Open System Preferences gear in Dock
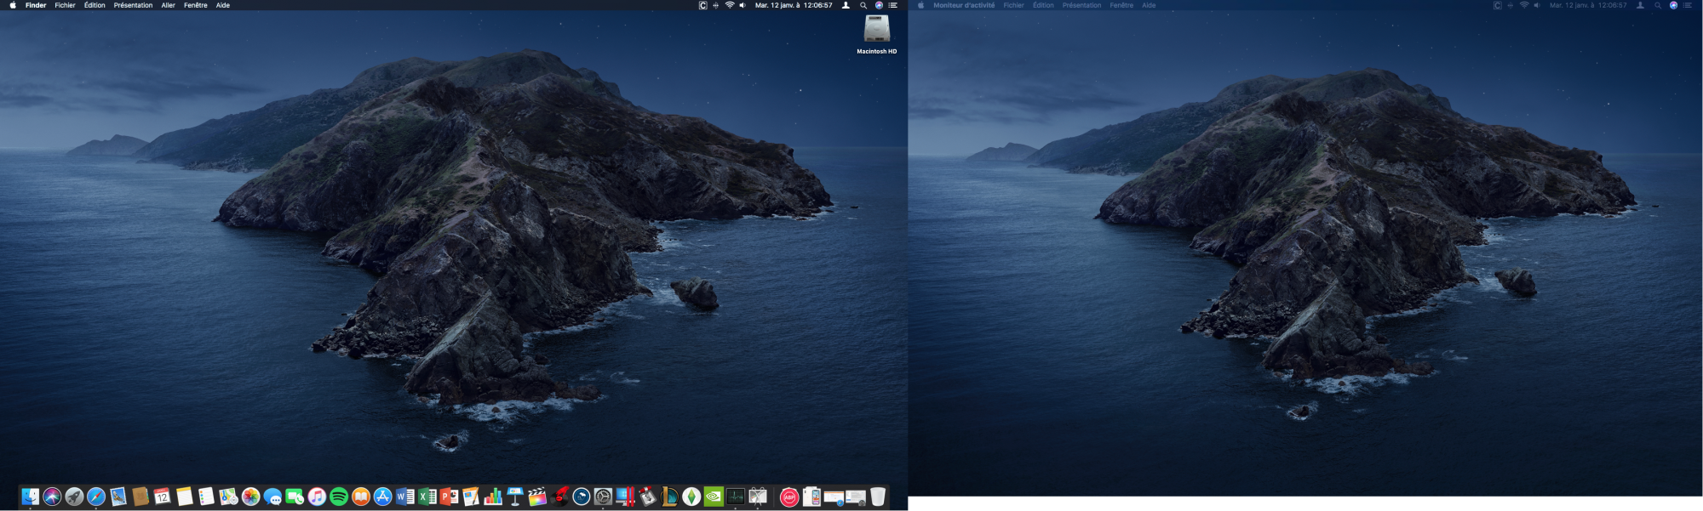The image size is (1703, 511). (603, 497)
